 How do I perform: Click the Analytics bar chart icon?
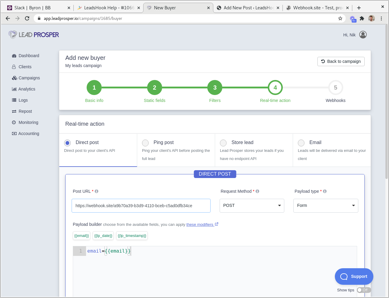click(14, 89)
